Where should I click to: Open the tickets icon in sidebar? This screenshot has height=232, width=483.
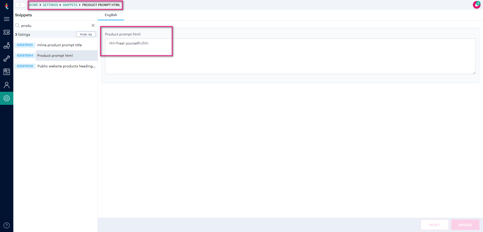click(x=7, y=32)
